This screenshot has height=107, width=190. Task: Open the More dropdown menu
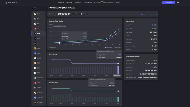[118, 3]
